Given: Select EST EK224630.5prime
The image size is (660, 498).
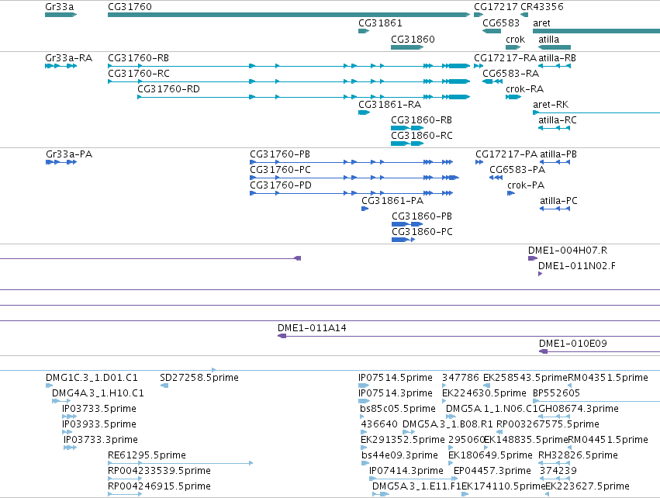Looking at the screenshot, I should pos(484,393).
